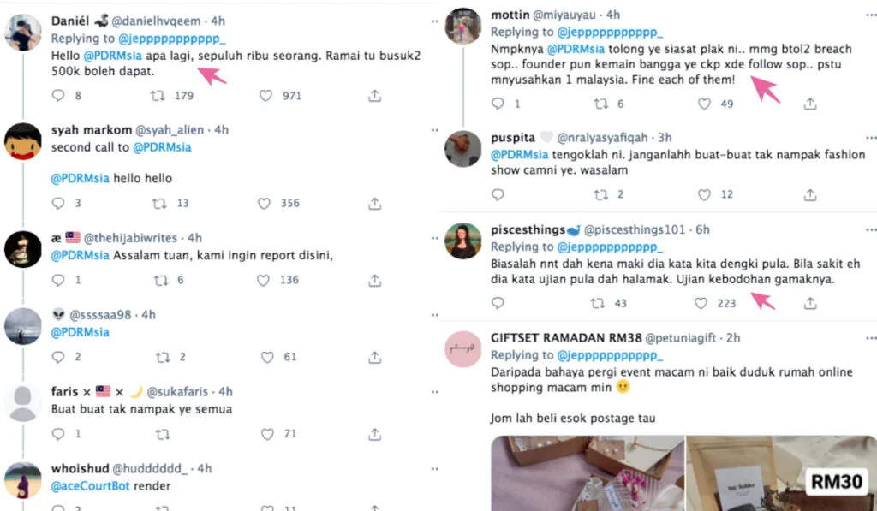The width and height of the screenshot is (877, 511).
Task: Open piscesthings' profile avatar
Action: click(462, 241)
